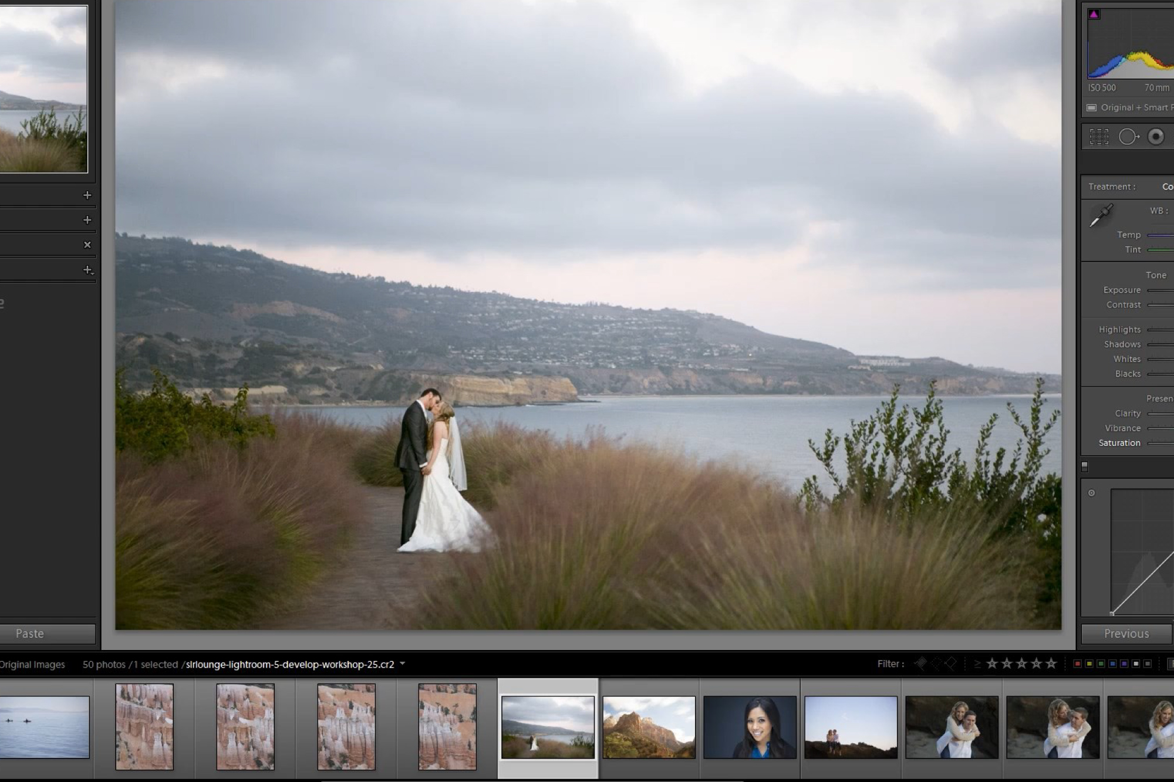Click the X icon in left panel
Viewport: 1174px width, 782px height.
click(87, 245)
